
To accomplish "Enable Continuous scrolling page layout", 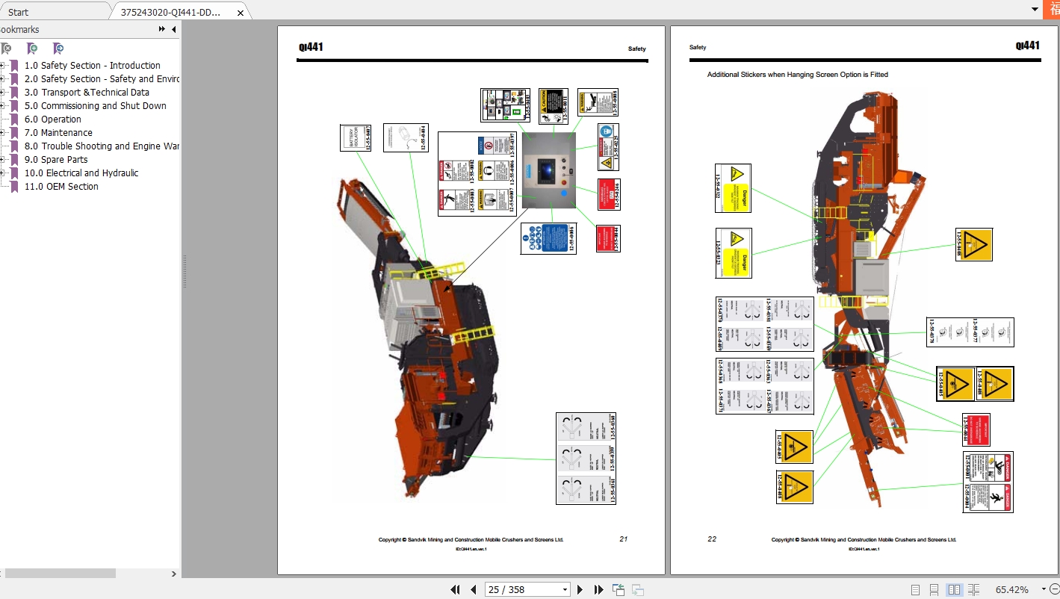I will pyautogui.click(x=934, y=589).
